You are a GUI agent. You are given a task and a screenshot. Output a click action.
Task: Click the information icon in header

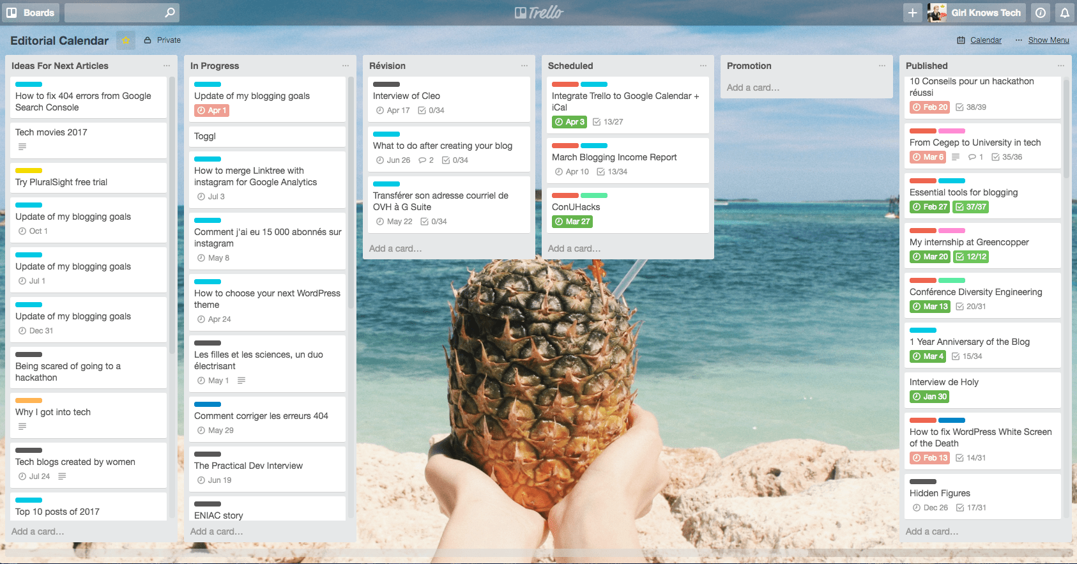tap(1041, 13)
